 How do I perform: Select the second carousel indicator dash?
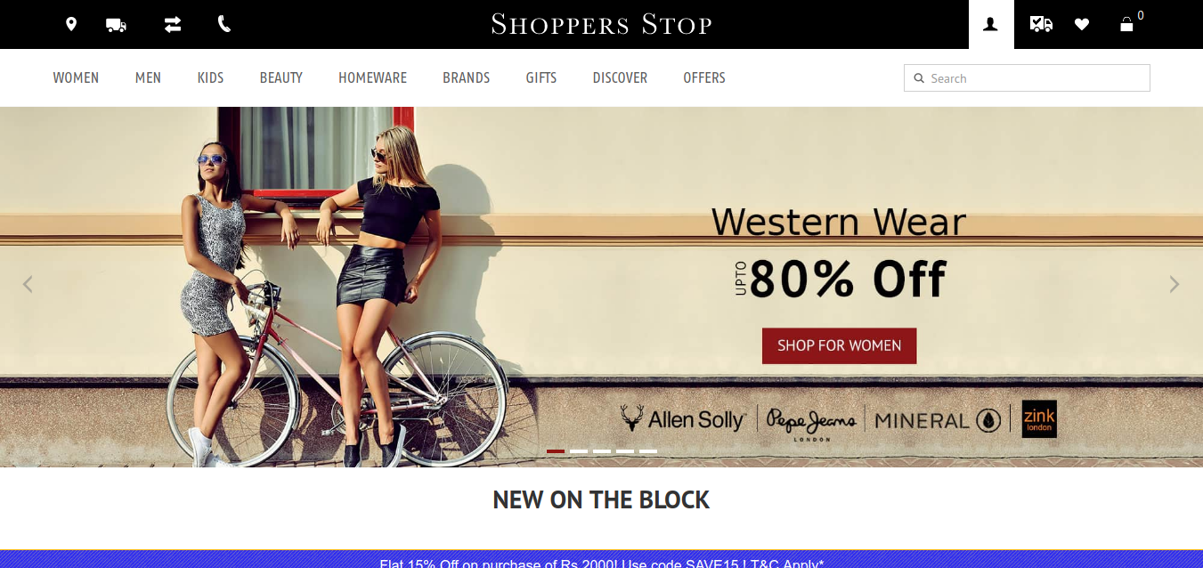(579, 451)
